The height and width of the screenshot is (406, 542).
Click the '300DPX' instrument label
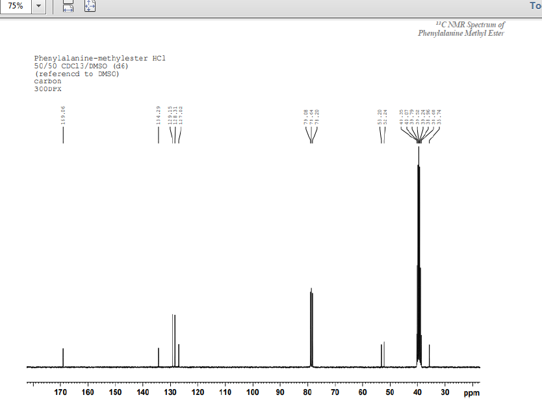(47, 89)
